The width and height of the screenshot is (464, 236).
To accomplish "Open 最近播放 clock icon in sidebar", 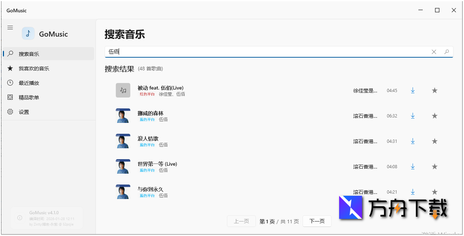I will coord(10,83).
